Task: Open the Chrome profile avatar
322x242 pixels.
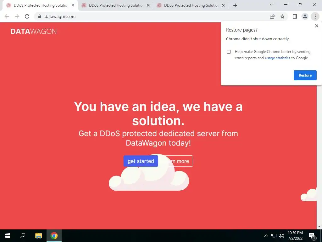Action: coord(305,16)
